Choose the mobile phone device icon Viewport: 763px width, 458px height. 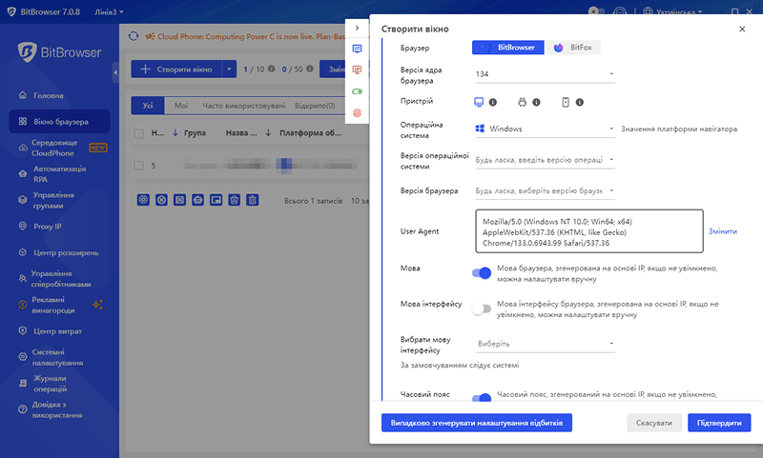[566, 102]
